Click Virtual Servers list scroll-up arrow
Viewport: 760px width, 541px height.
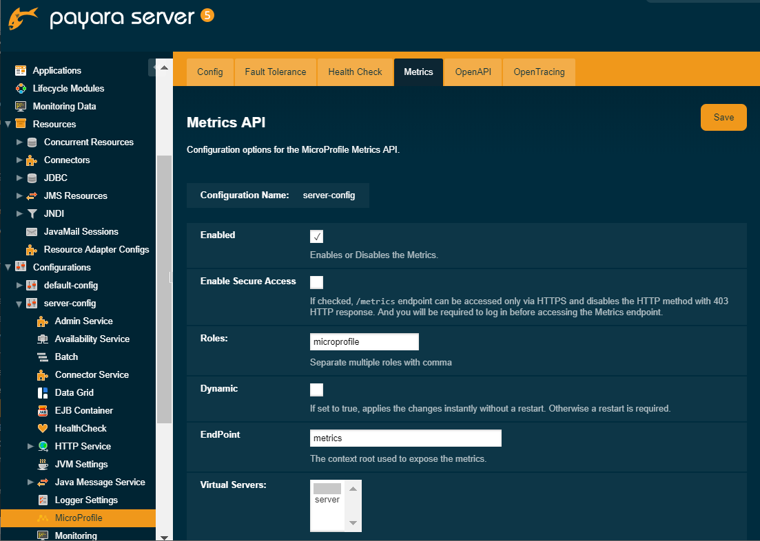pos(353,489)
